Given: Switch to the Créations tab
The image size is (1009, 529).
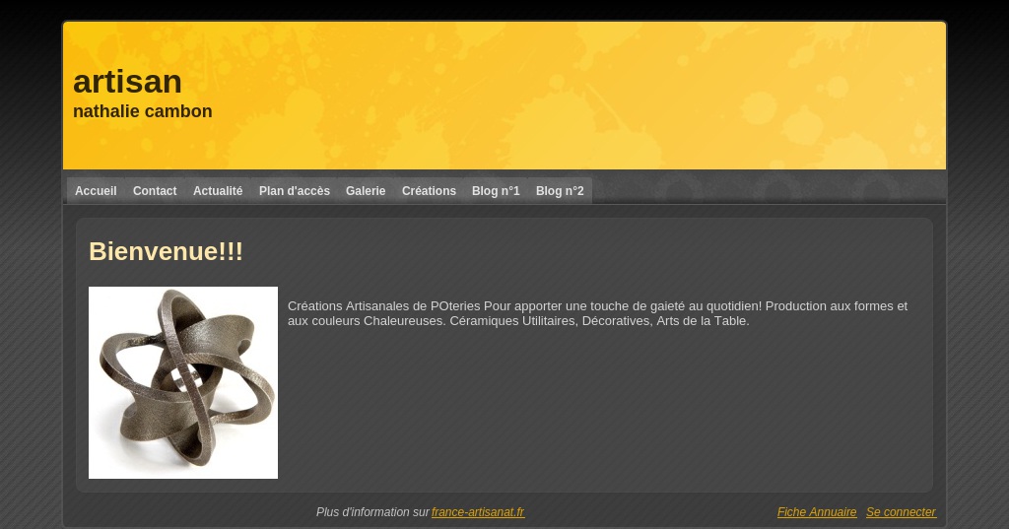Looking at the screenshot, I should coord(429,191).
